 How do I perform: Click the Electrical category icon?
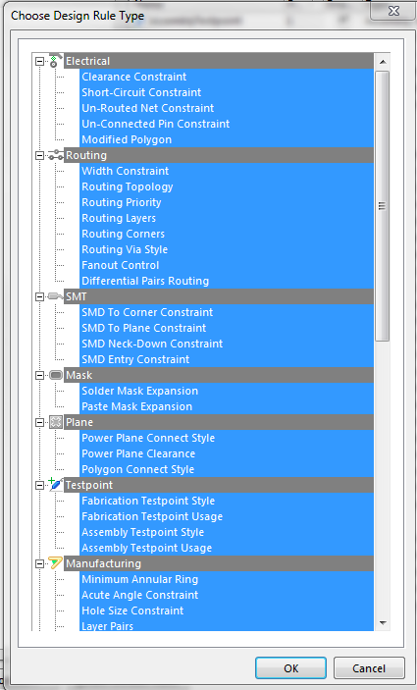55,60
